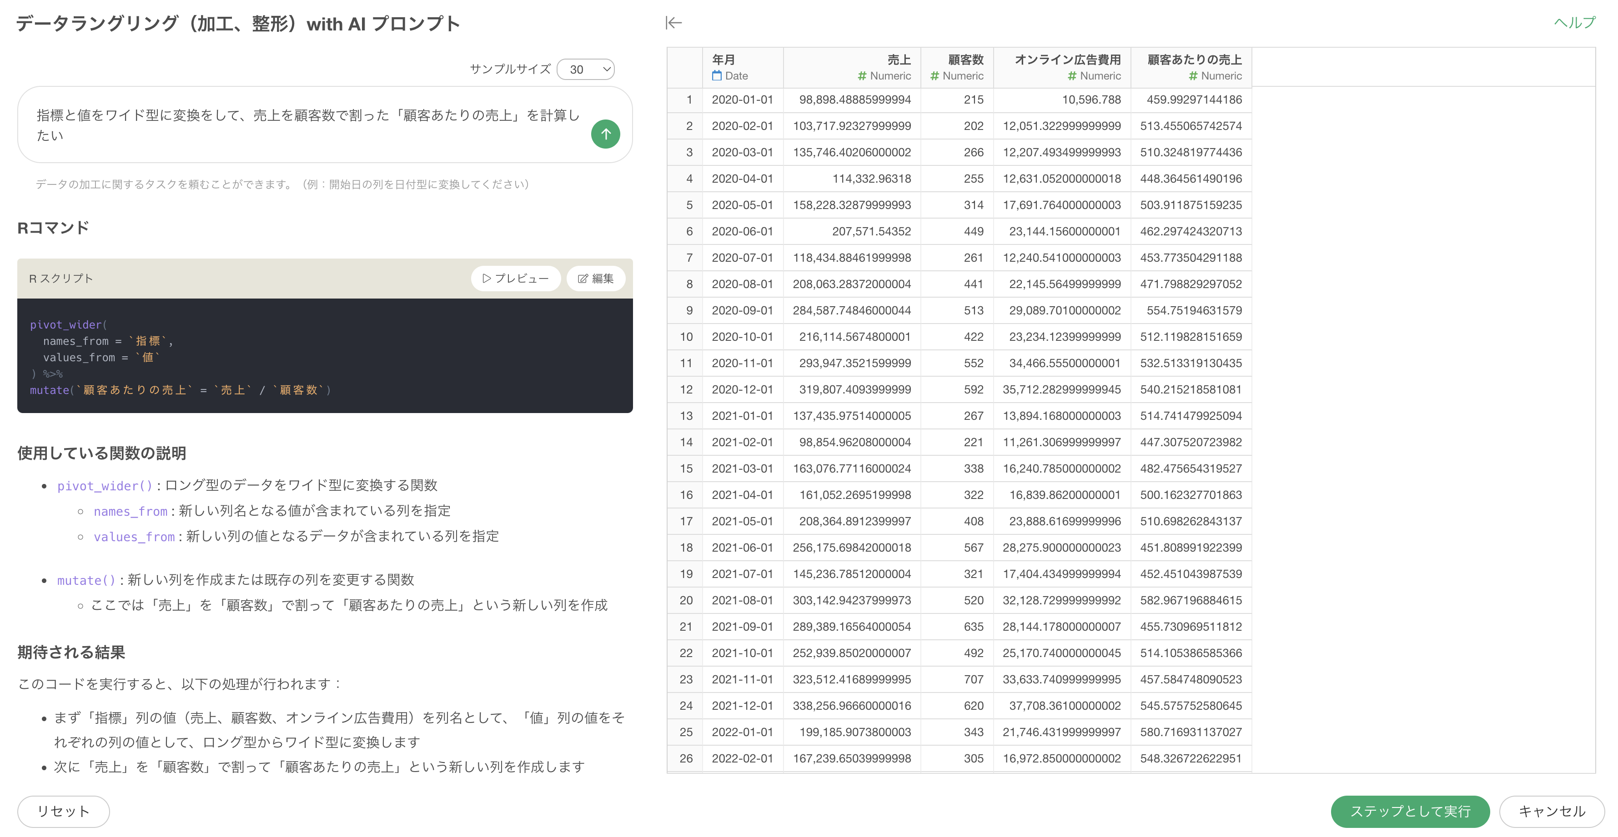Click the Numeric hash icon under 顧客数

click(x=935, y=76)
